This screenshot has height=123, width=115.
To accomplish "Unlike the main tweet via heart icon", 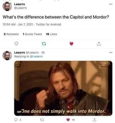I will pyautogui.click(x=71, y=44).
